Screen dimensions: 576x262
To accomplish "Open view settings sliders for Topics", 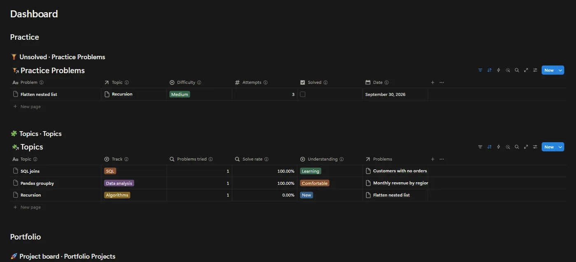I will 535,147.
